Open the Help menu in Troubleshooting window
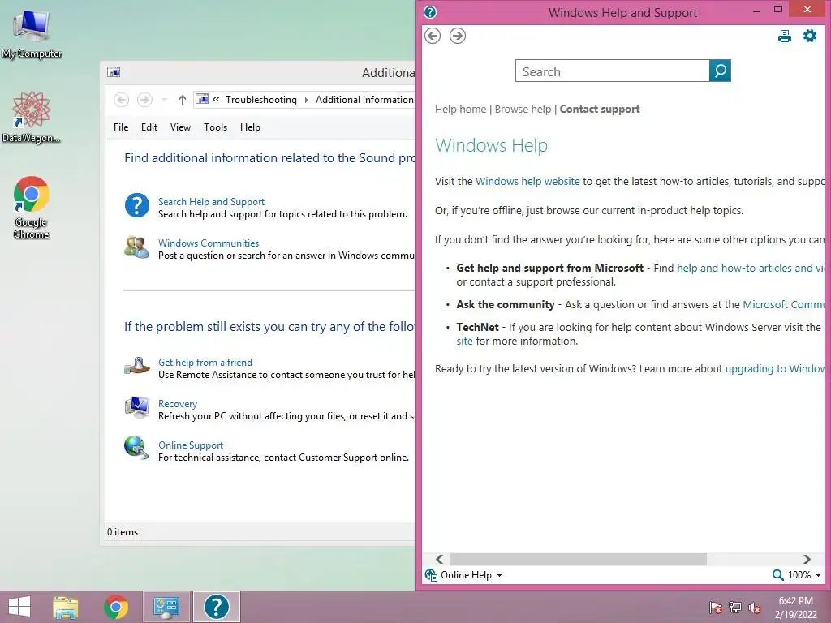This screenshot has height=623, width=831. pos(250,127)
